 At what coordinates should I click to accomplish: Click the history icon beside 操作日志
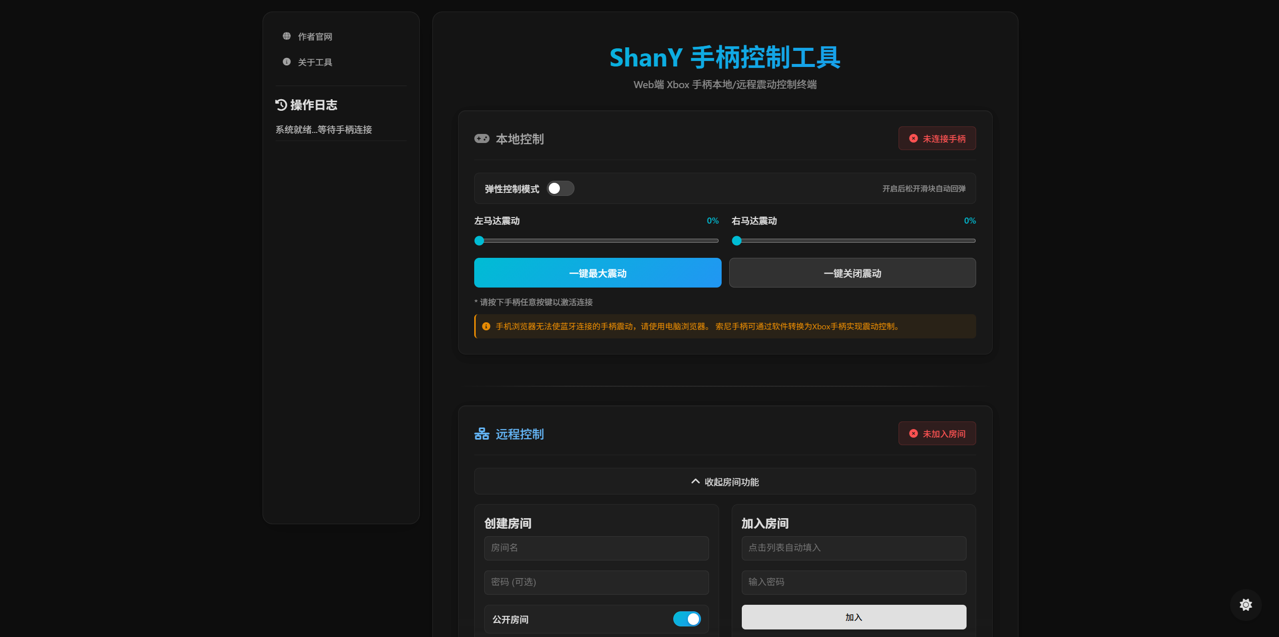pyautogui.click(x=281, y=105)
